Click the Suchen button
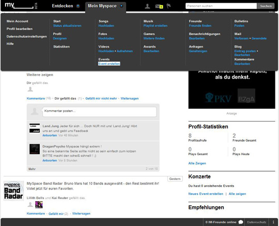This screenshot has height=226, width=279. click(266, 6)
